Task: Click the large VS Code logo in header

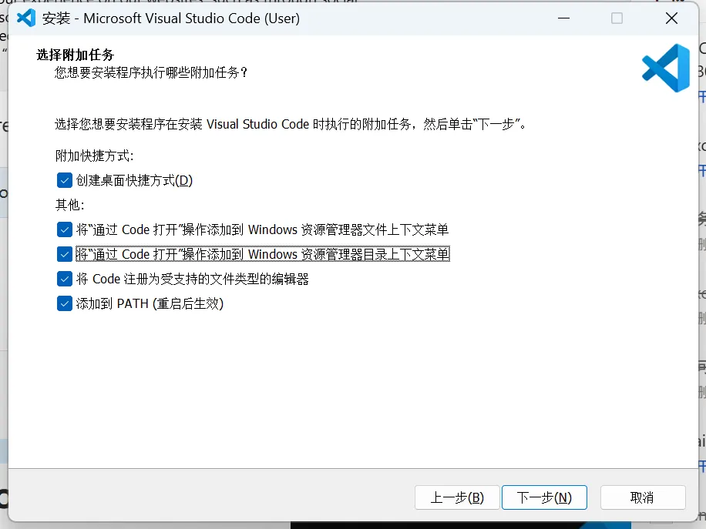Action: (x=665, y=68)
